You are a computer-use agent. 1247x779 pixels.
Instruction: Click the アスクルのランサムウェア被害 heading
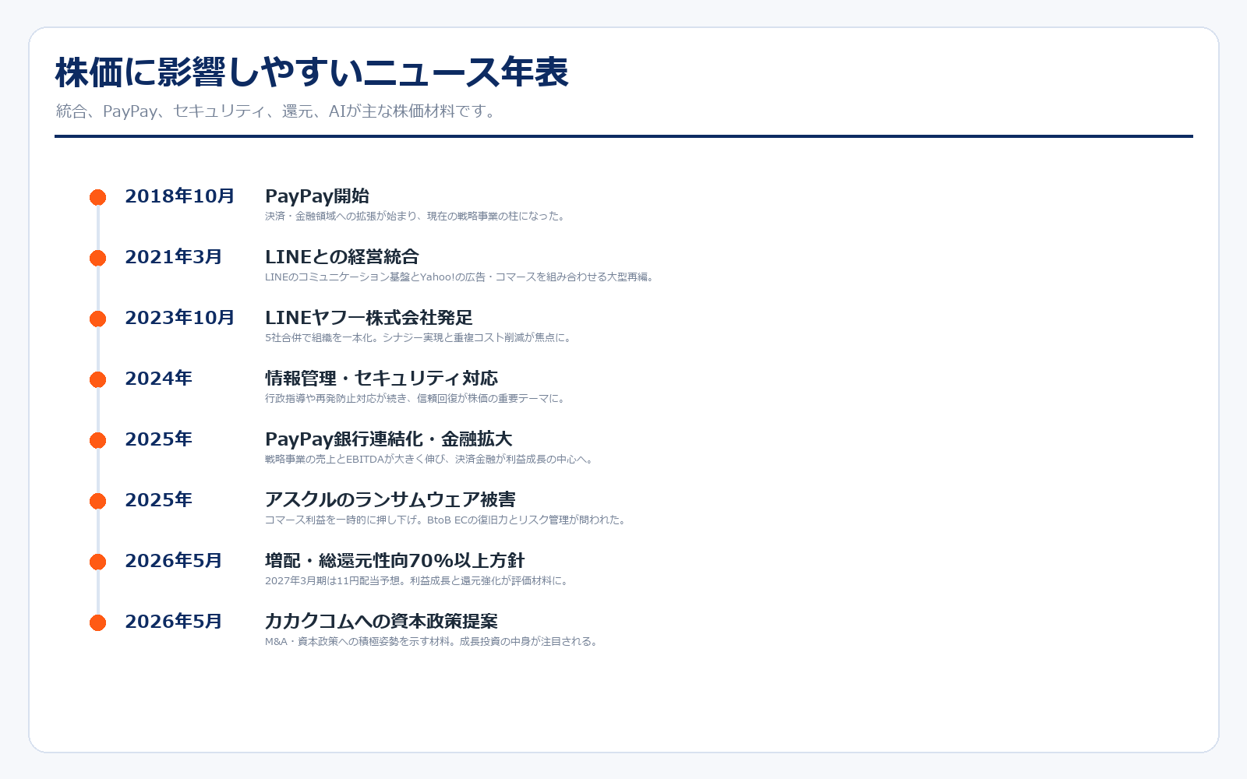coord(390,500)
